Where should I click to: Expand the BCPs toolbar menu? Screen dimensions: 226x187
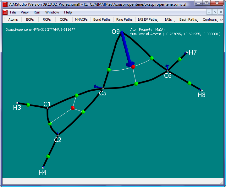click(x=31, y=20)
